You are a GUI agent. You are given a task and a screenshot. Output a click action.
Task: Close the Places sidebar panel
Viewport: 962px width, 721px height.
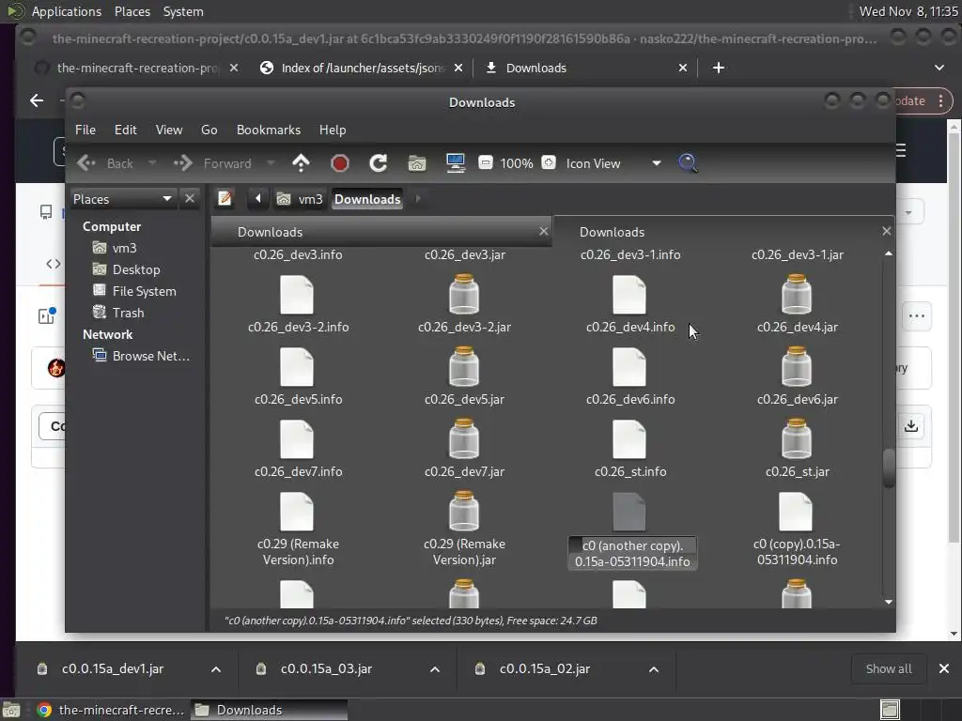pyautogui.click(x=190, y=199)
